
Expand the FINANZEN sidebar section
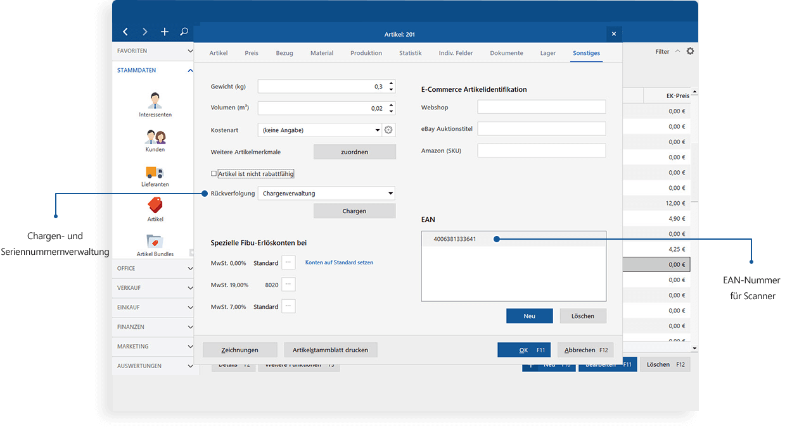click(x=190, y=327)
